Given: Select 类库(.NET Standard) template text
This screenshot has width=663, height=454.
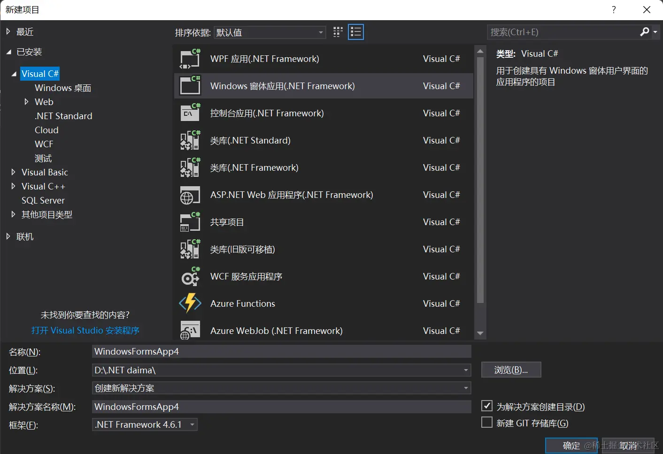Looking at the screenshot, I should pyautogui.click(x=250, y=140).
